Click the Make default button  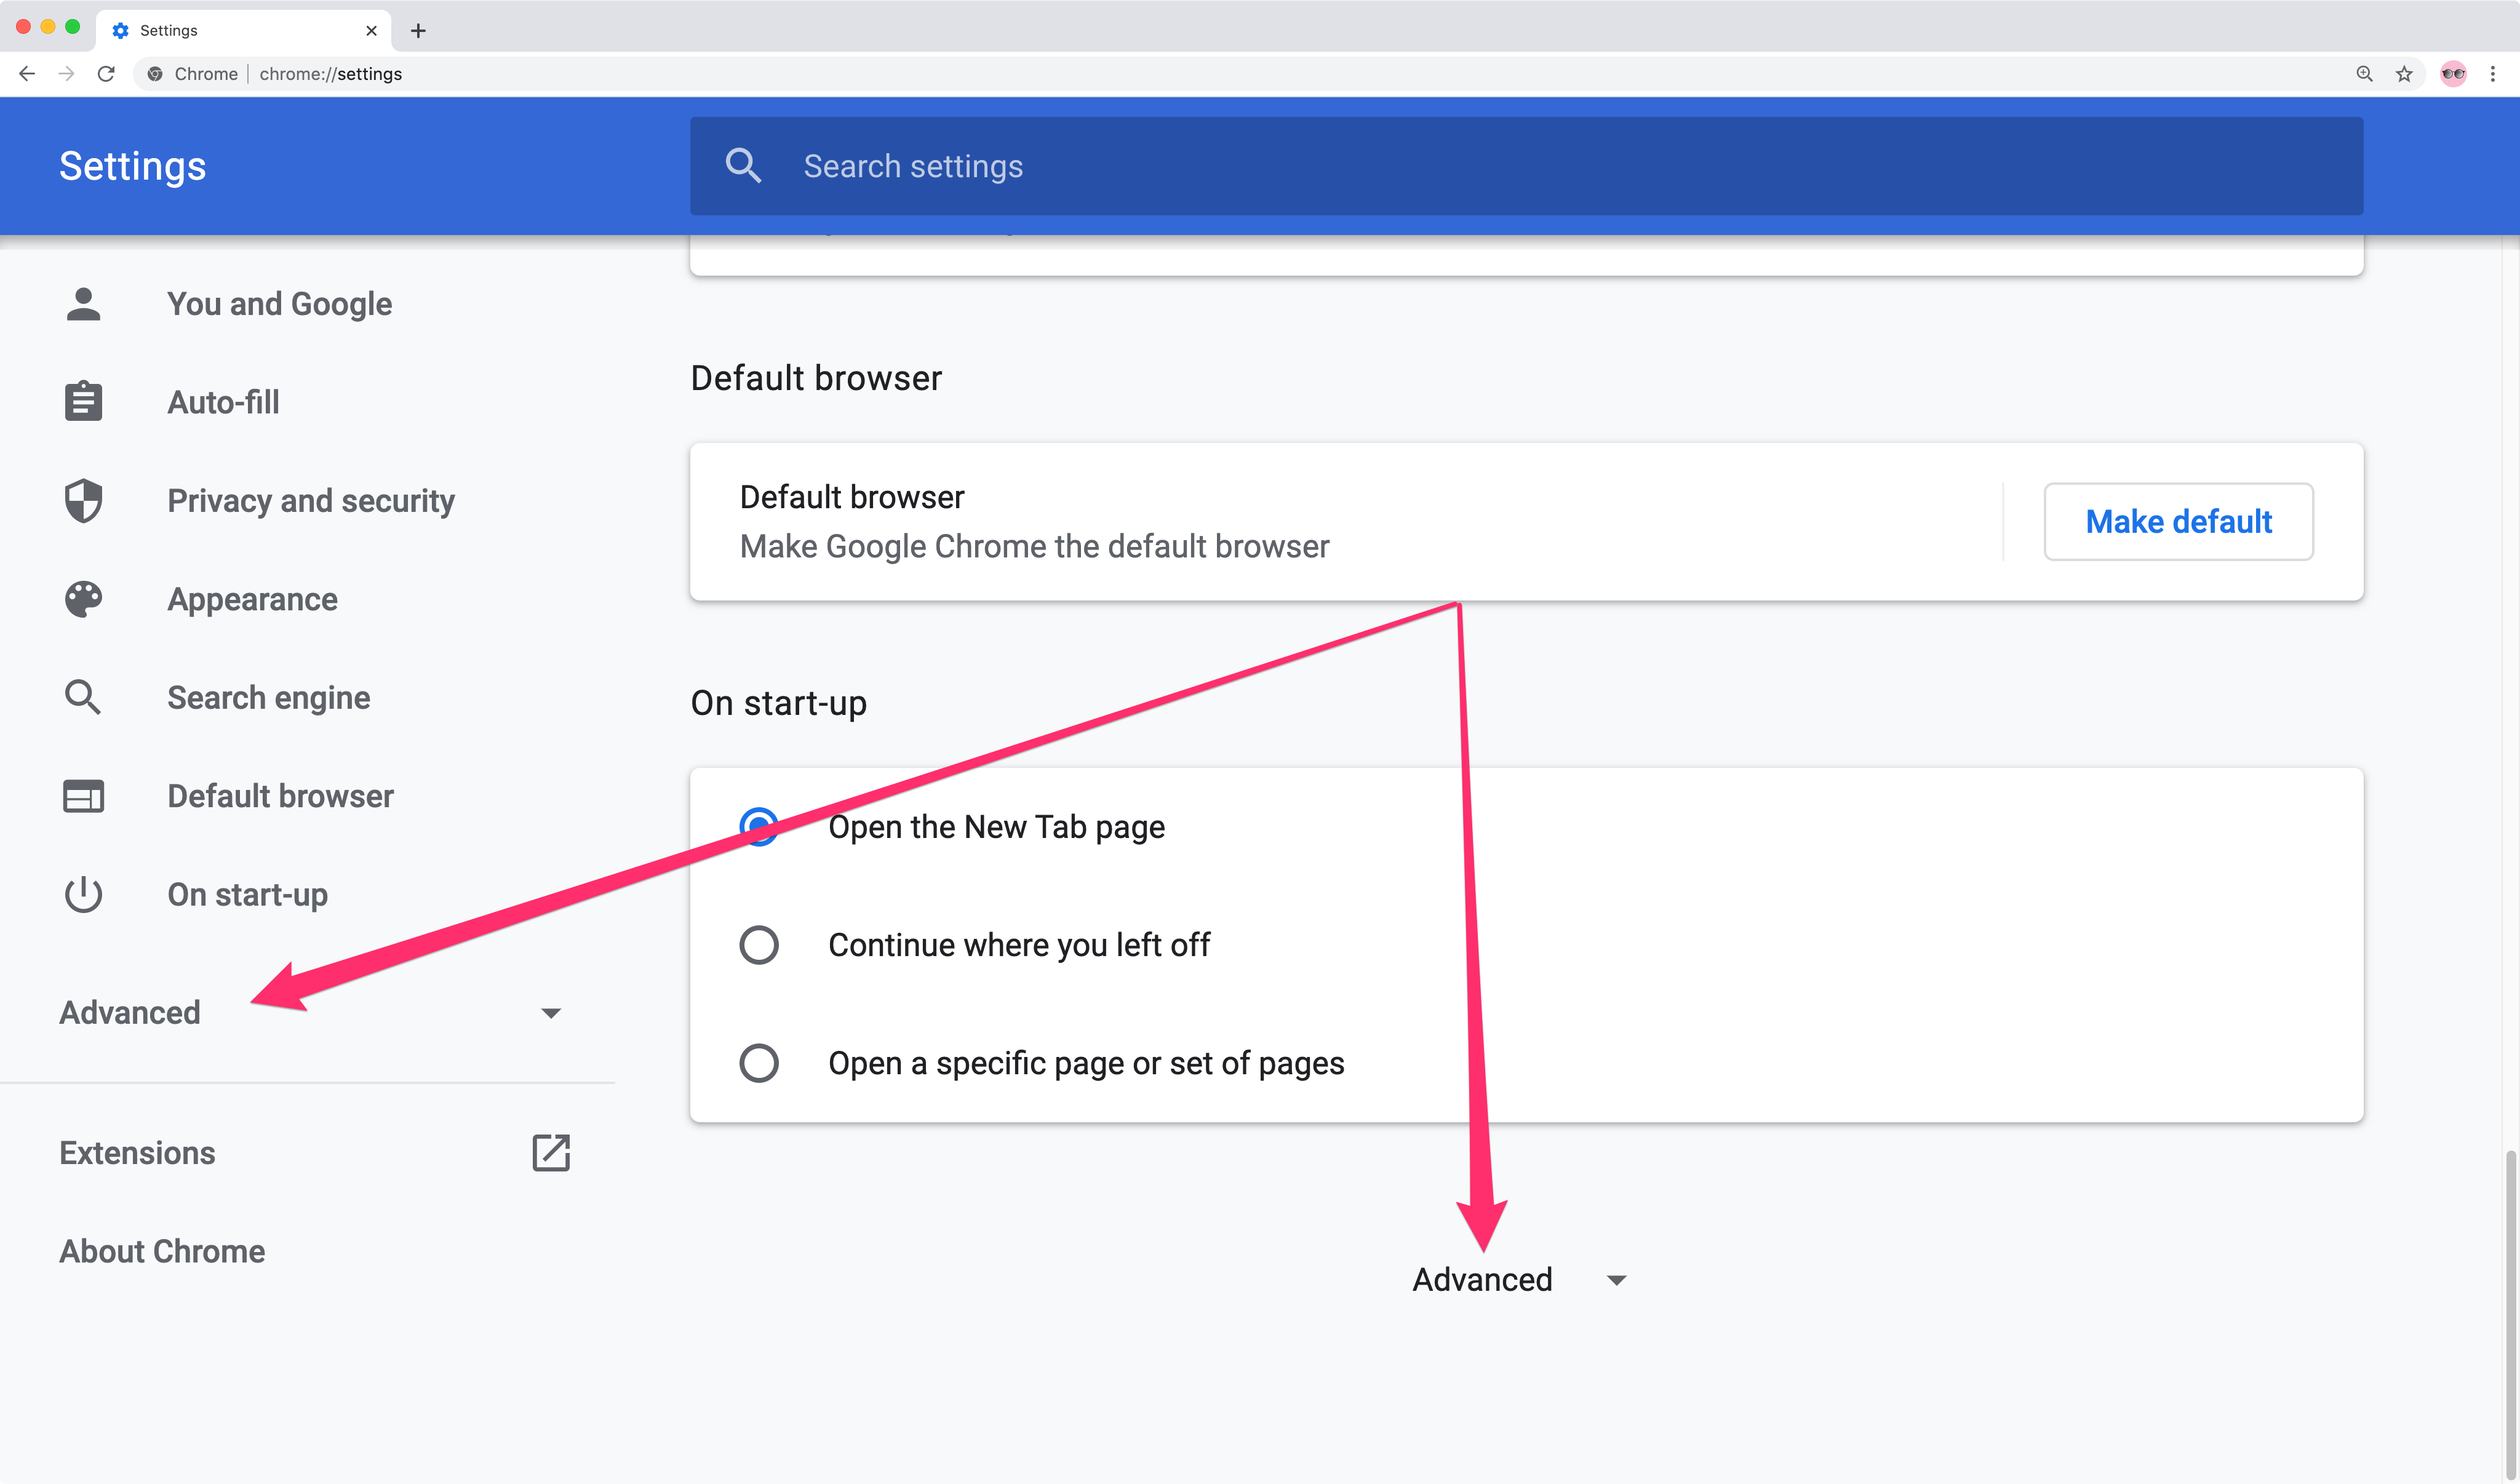(2178, 521)
